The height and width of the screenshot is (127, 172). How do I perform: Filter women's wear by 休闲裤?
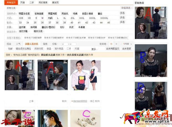tap(34, 27)
